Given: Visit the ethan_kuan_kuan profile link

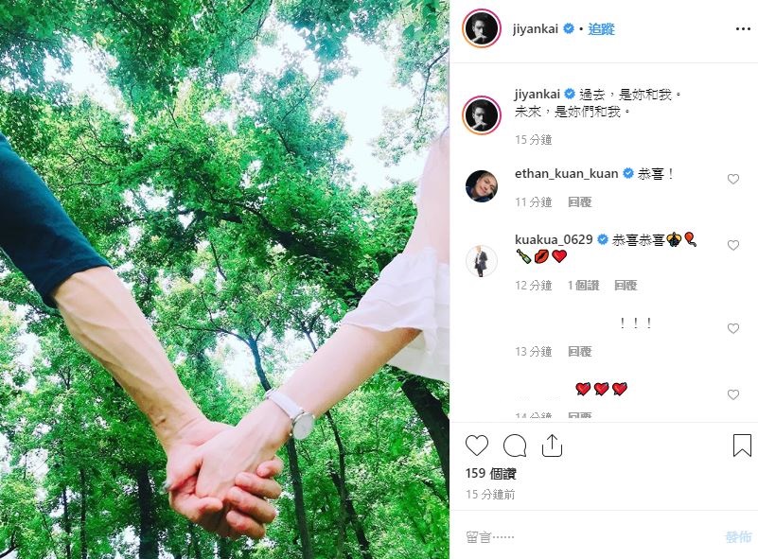Looking at the screenshot, I should [x=566, y=173].
